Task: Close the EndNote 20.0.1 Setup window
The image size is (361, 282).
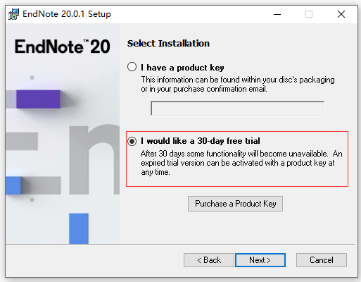Action: (341, 14)
